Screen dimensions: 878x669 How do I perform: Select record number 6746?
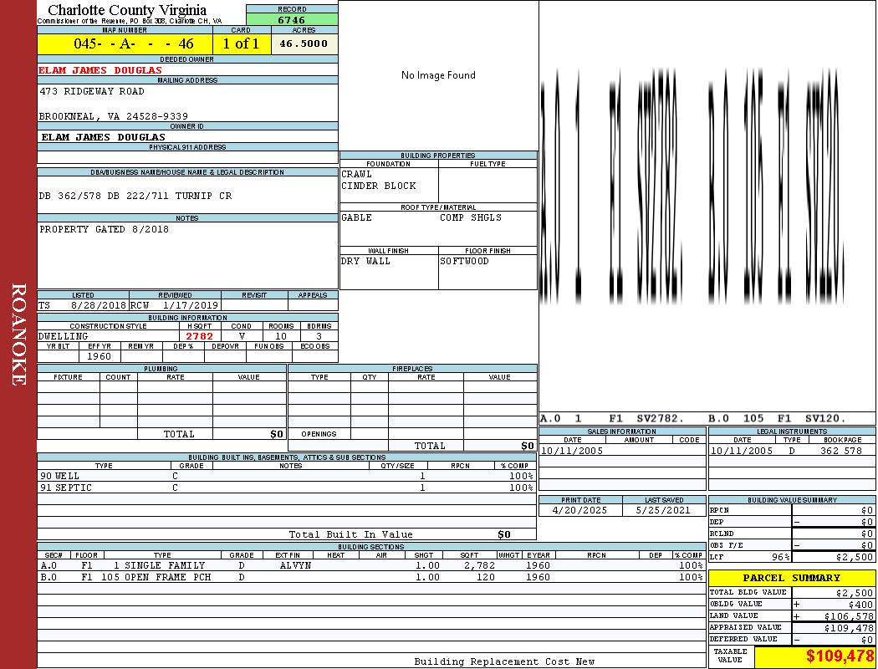point(292,19)
